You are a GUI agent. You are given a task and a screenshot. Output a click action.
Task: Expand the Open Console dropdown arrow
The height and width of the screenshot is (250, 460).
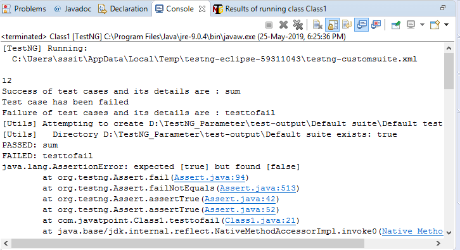[446, 25]
